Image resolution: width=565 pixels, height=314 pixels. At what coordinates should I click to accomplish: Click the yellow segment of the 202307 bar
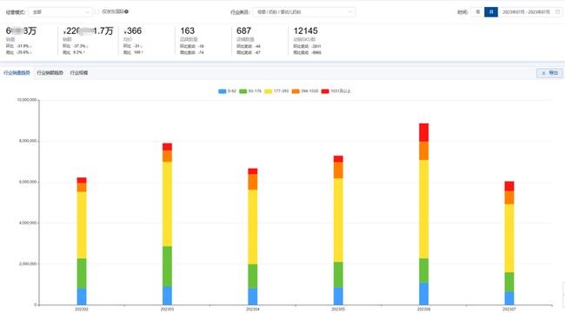coord(509,238)
